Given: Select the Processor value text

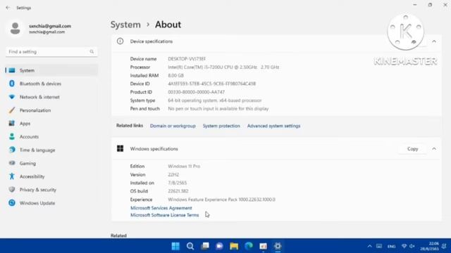Looking at the screenshot, I should pyautogui.click(x=223, y=67).
